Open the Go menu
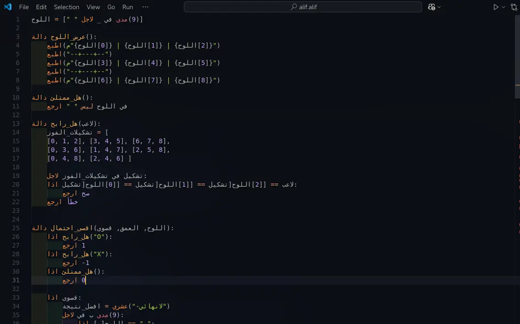The width and height of the screenshot is (520, 324). click(111, 7)
